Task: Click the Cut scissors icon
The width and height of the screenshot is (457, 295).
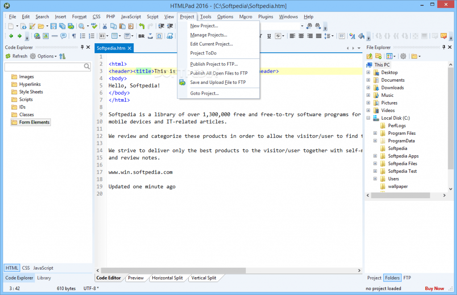Action: pos(105,26)
